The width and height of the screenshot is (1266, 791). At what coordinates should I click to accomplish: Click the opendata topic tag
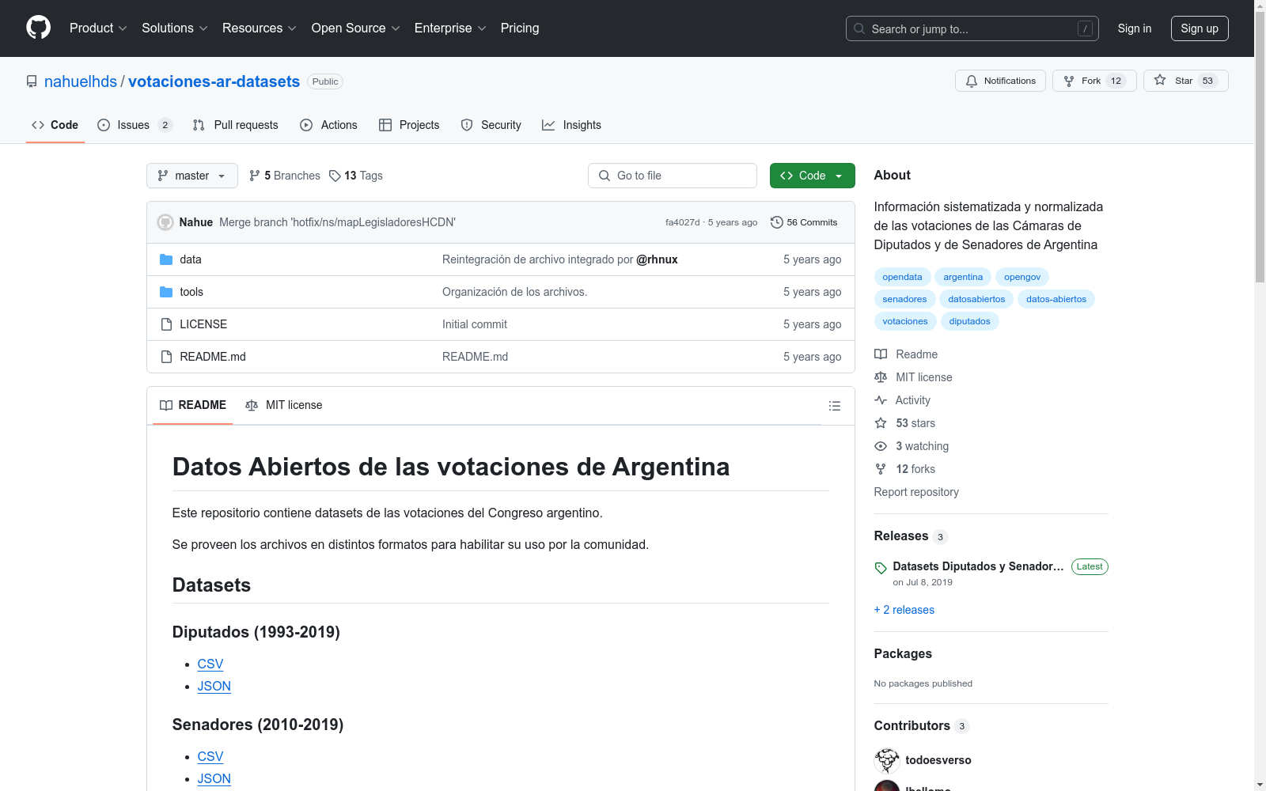pyautogui.click(x=902, y=277)
